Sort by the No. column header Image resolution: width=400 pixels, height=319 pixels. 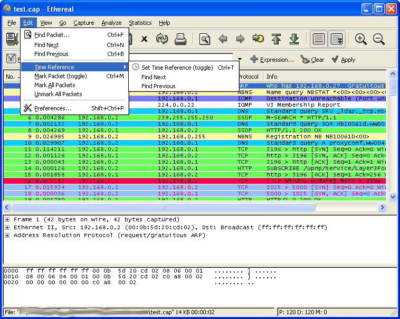coord(12,77)
